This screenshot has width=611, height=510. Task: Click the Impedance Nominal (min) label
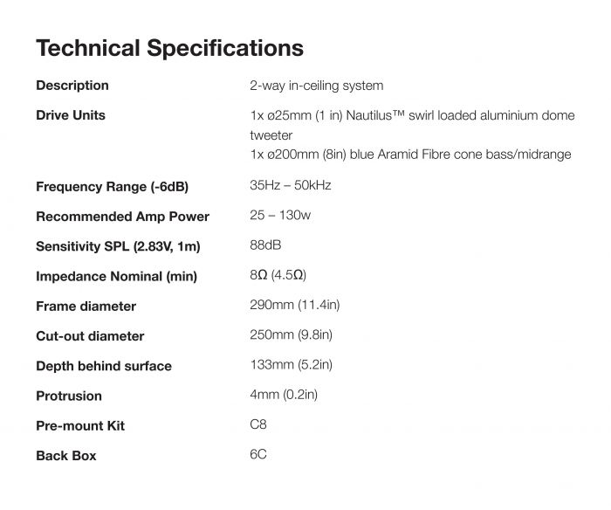pyautogui.click(x=116, y=277)
